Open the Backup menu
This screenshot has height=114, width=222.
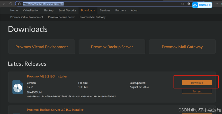(49, 11)
